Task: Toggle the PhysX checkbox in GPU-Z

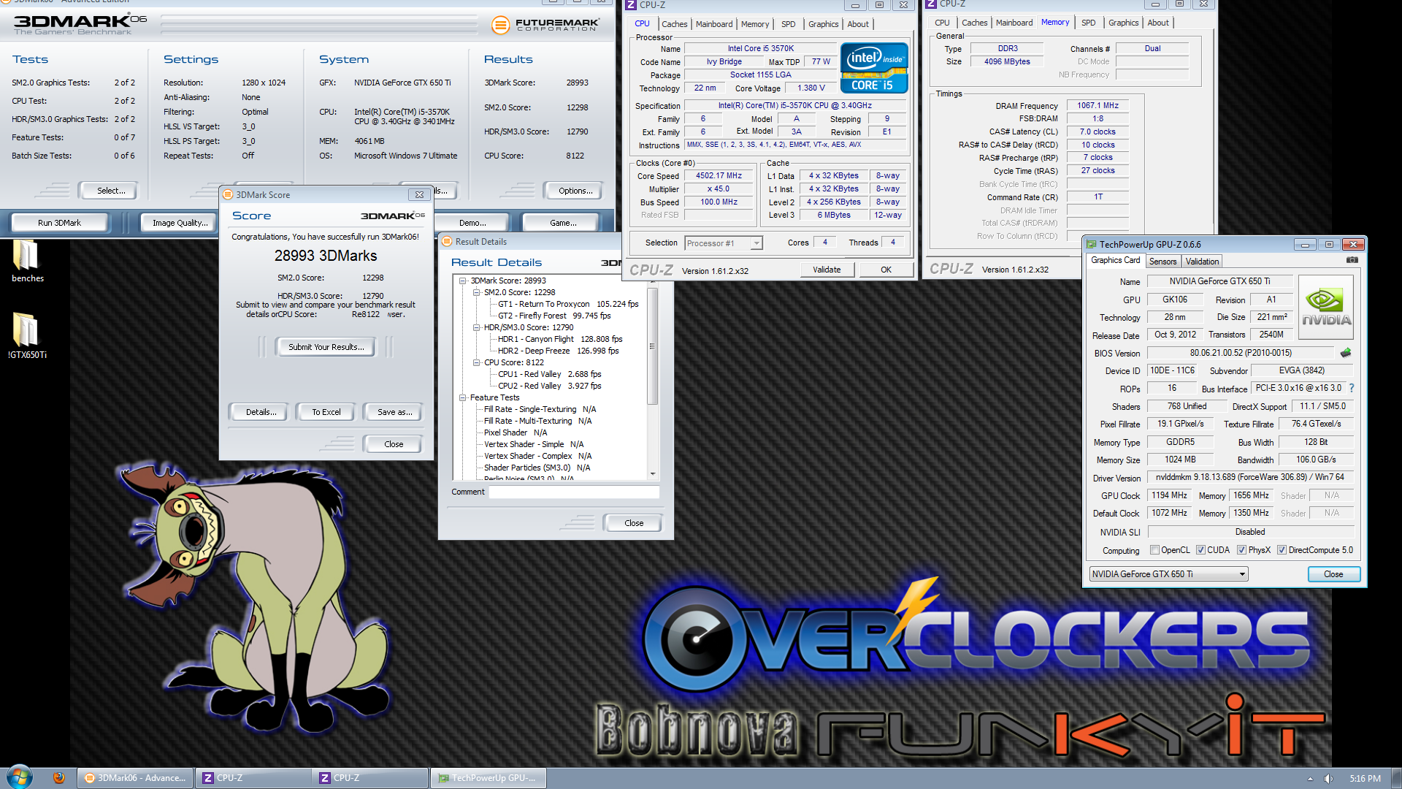Action: click(1241, 550)
